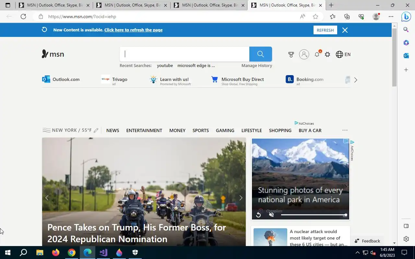Replay the national park video
The image size is (415, 259).
point(258,215)
